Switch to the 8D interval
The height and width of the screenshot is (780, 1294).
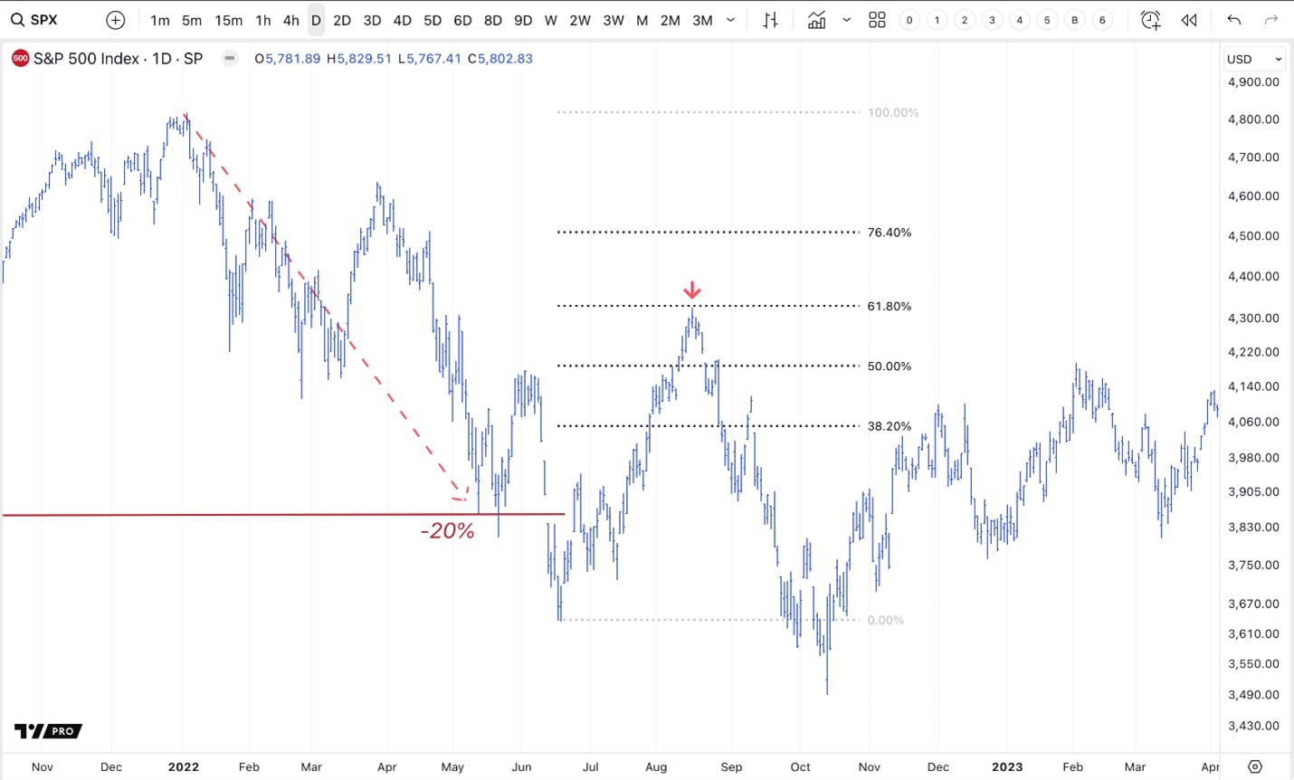493,20
